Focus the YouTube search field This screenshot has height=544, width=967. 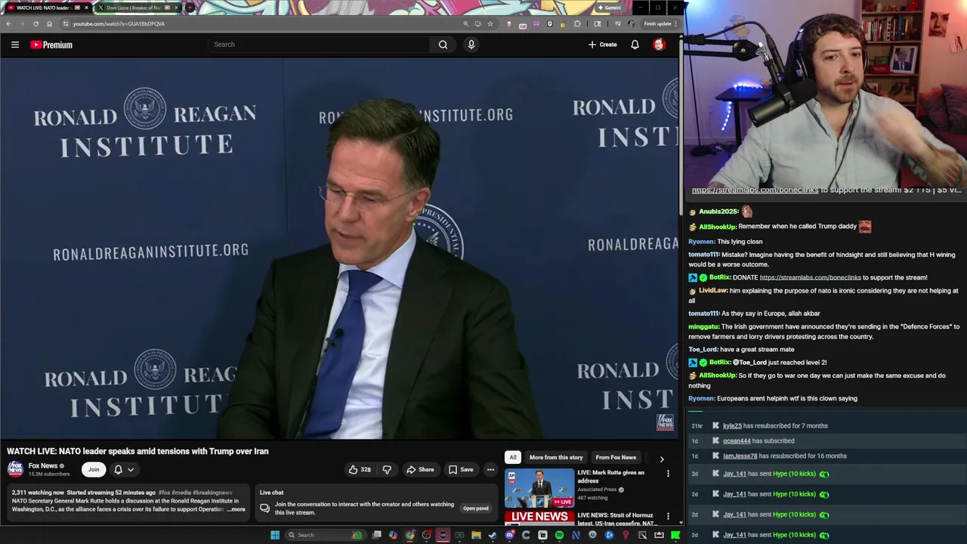tap(319, 45)
